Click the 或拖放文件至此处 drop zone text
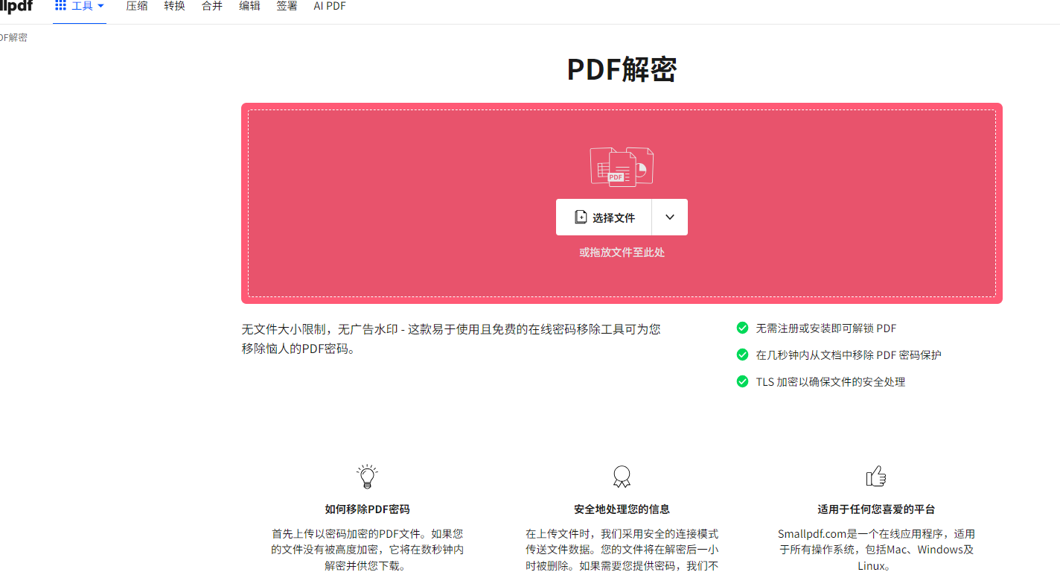Screen dimensions: 1060x575 click(622, 252)
